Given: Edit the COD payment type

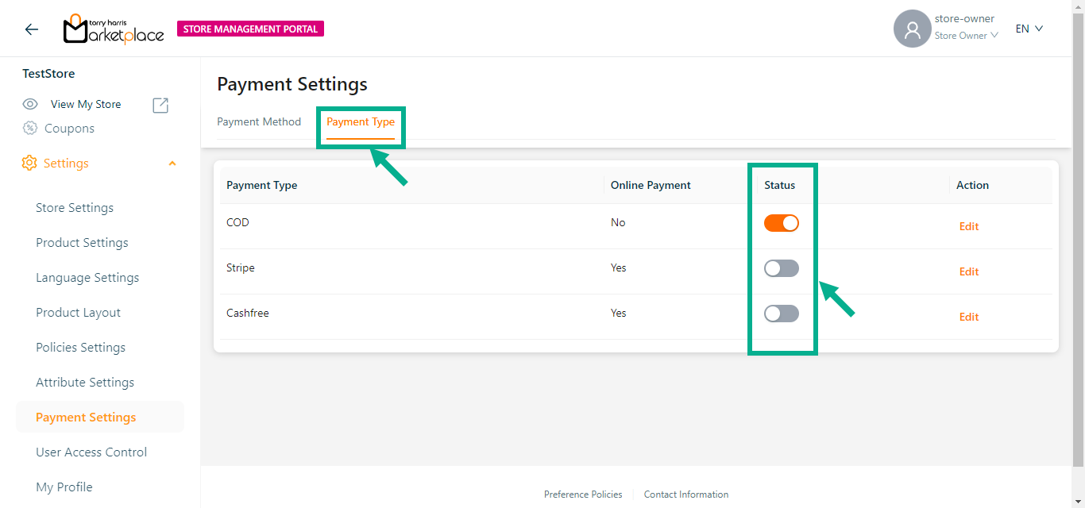Looking at the screenshot, I should click(x=968, y=226).
